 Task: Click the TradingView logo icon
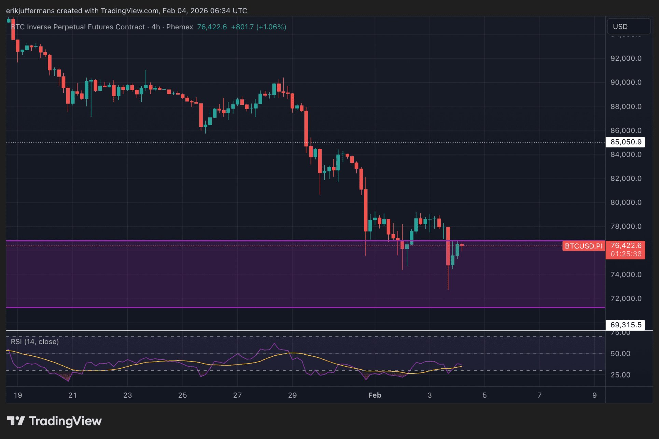pos(16,421)
